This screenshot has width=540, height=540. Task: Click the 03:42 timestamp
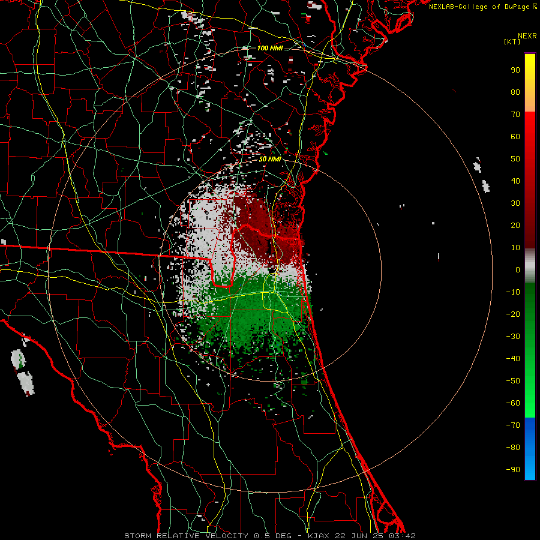pos(402,536)
